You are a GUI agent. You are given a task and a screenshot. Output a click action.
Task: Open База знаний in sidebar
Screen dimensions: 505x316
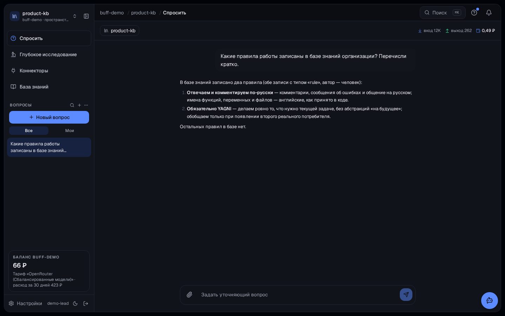coord(49,87)
